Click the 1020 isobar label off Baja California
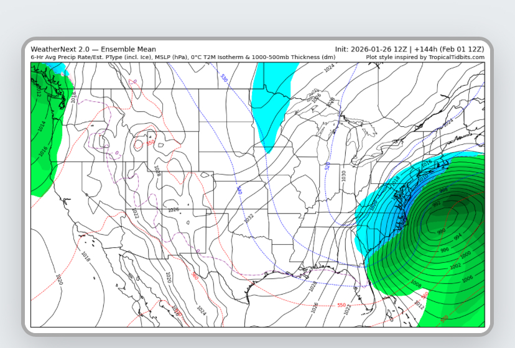The width and height of the screenshot is (515, 348). tap(59, 280)
